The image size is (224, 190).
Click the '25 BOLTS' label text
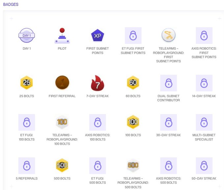point(27,96)
